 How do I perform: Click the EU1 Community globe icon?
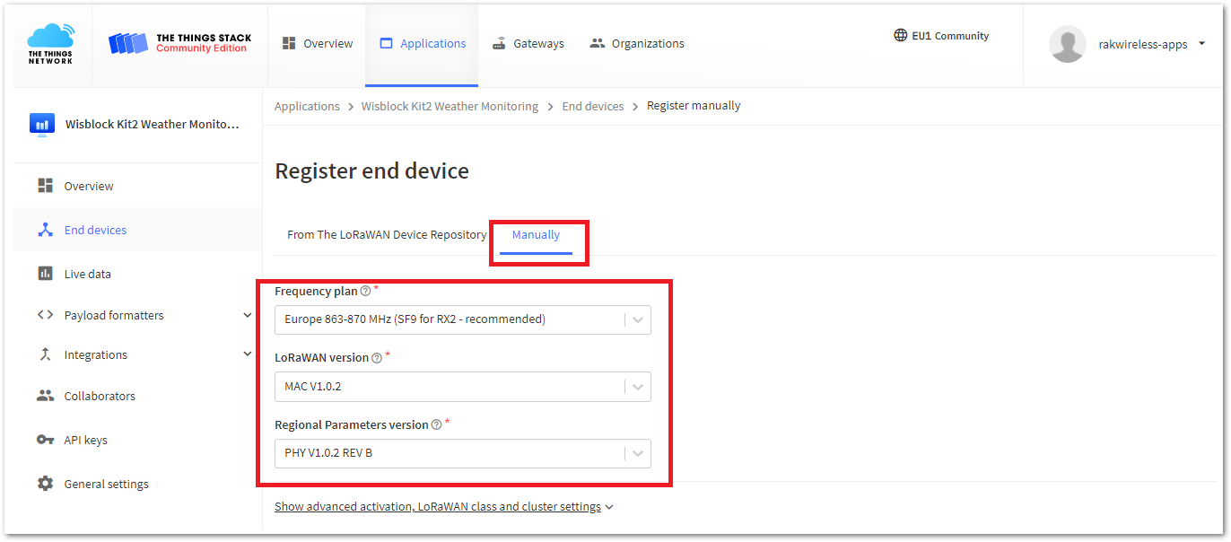click(900, 36)
